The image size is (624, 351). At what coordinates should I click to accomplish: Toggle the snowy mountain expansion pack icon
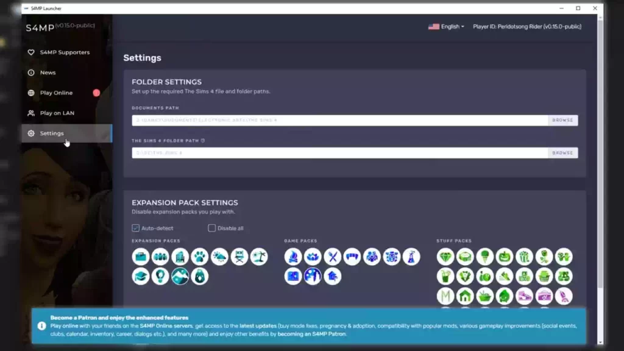tap(180, 276)
